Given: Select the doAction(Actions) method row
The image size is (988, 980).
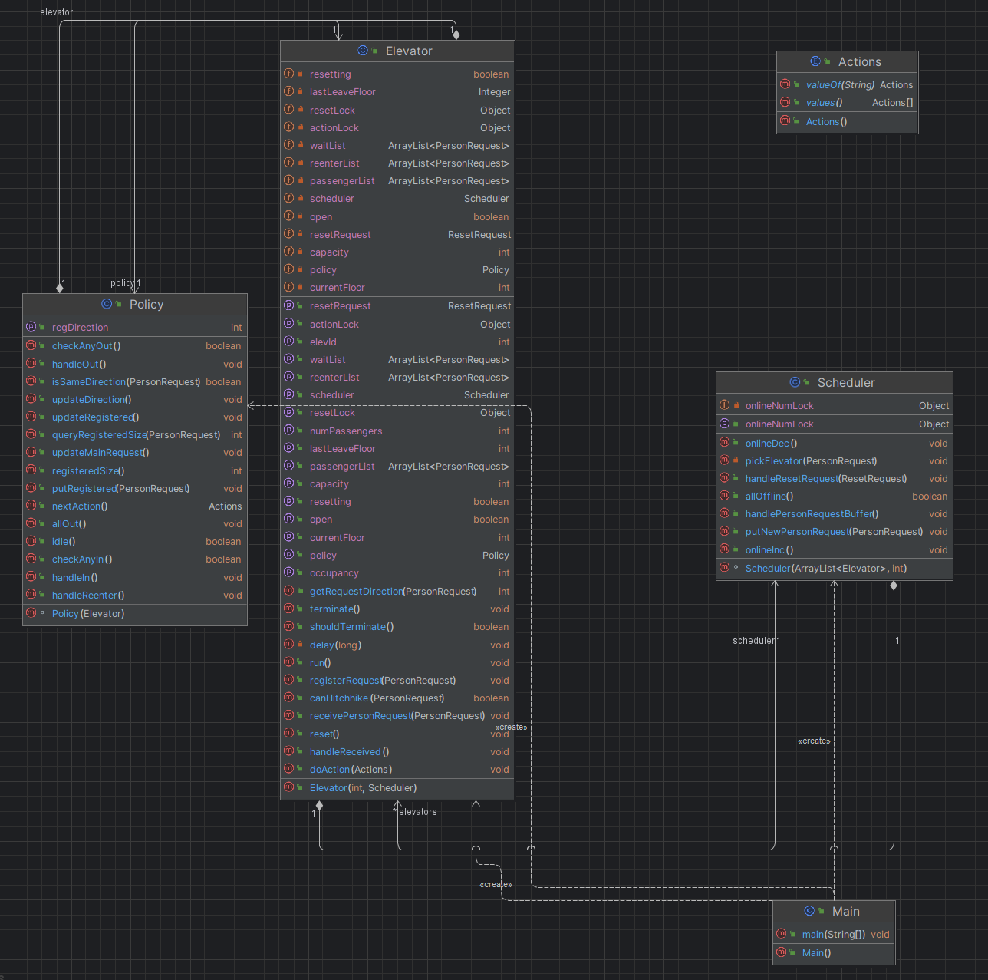Looking at the screenshot, I should [x=397, y=770].
